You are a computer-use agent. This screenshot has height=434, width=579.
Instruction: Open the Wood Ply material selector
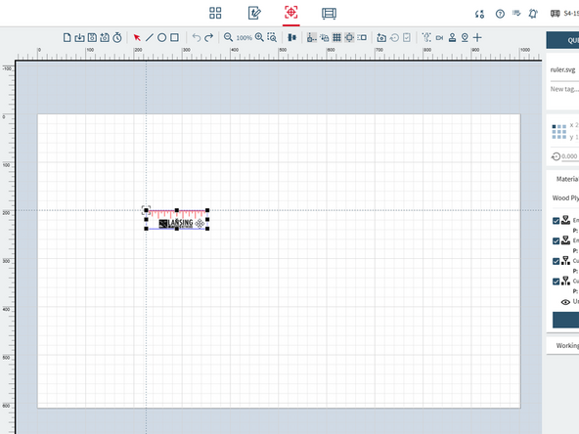(565, 198)
